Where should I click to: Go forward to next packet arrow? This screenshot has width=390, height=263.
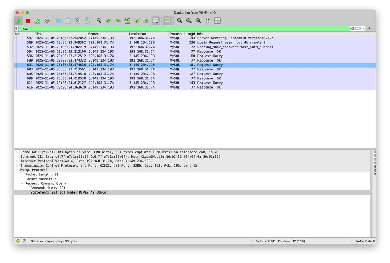tap(118, 21)
